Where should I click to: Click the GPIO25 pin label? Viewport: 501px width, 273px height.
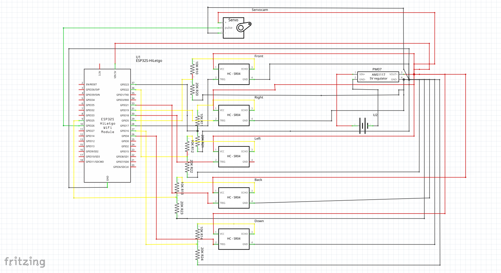coord(90,121)
